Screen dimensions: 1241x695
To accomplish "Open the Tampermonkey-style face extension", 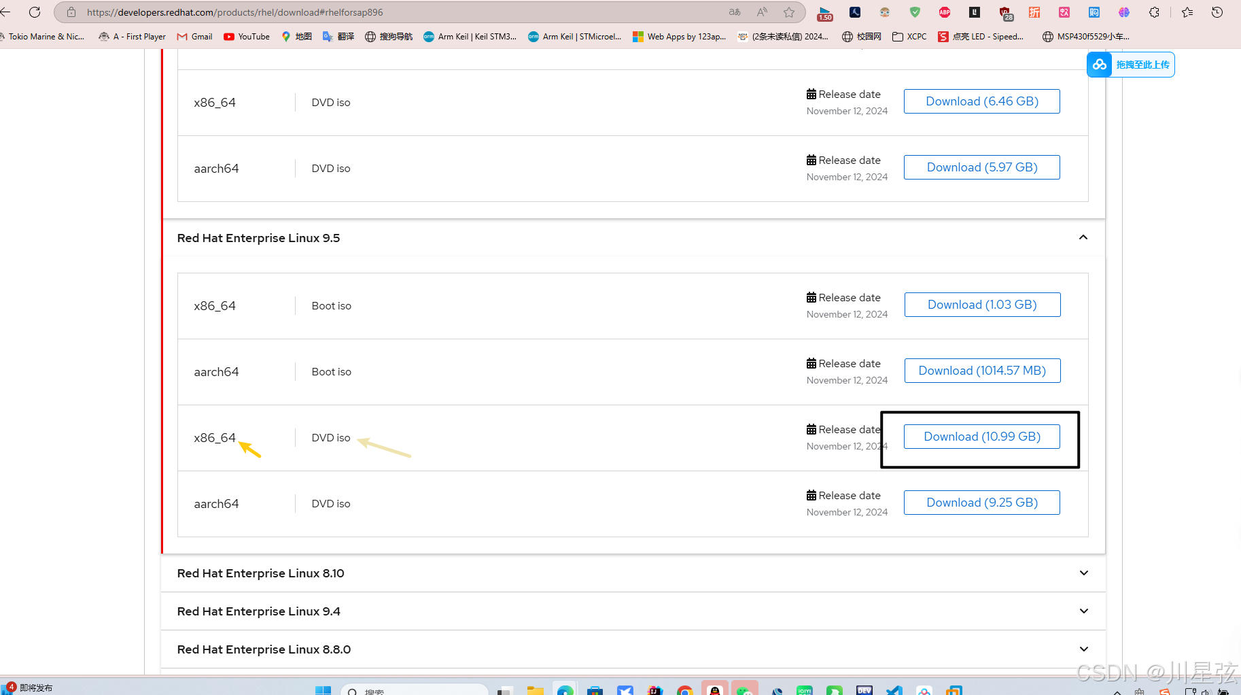I will pyautogui.click(x=885, y=12).
